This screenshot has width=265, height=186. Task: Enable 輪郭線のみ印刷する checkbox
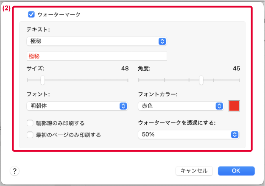(30, 123)
